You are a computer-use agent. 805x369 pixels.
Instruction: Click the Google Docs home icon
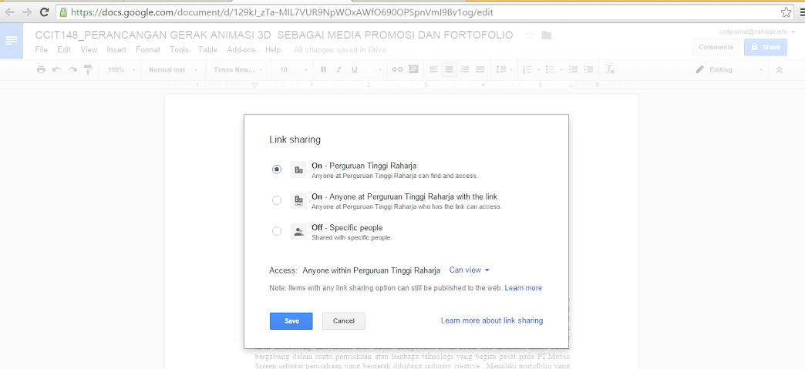[12, 41]
